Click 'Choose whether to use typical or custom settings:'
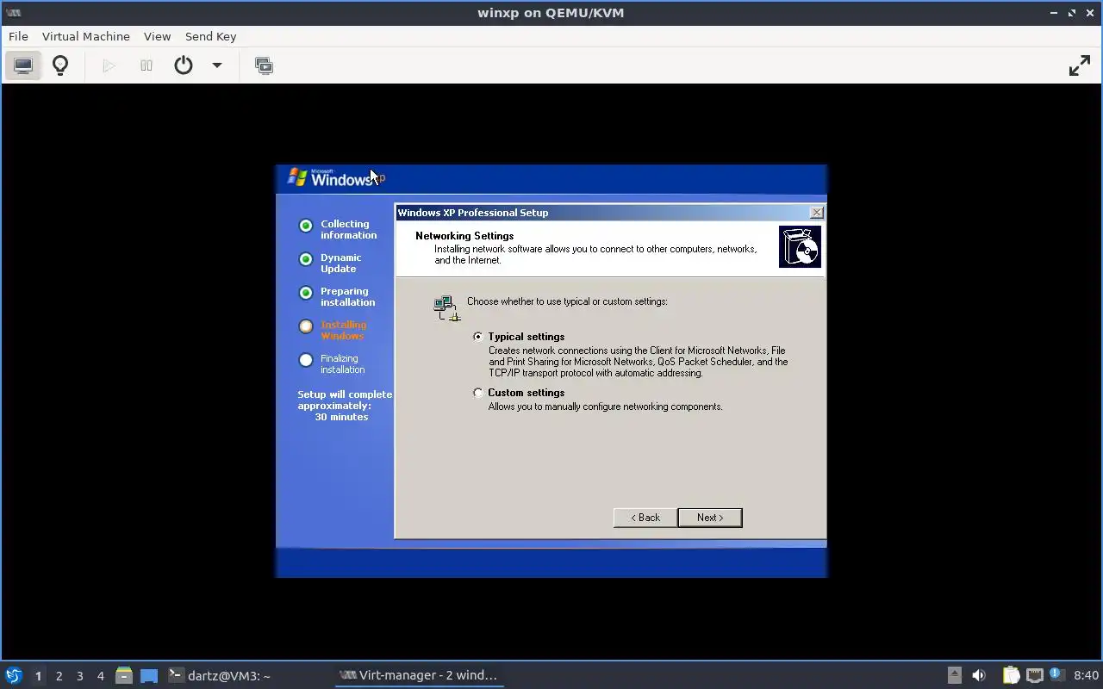 tap(567, 301)
